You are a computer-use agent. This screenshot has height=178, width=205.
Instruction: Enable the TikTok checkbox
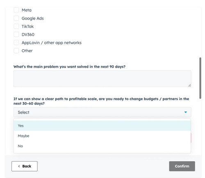pos(16,26)
